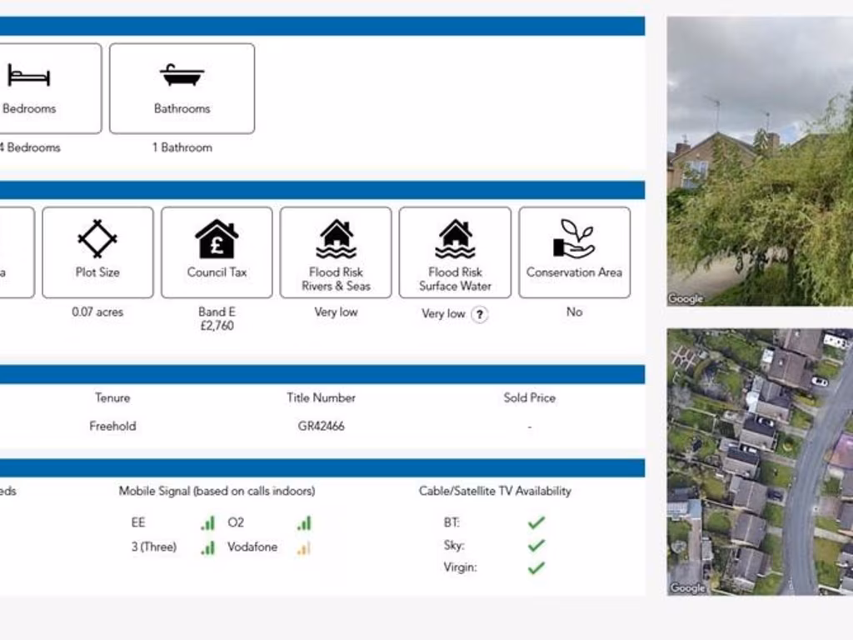853x640 pixels.
Task: Click the Conservation Area plant icon
Action: 574,239
